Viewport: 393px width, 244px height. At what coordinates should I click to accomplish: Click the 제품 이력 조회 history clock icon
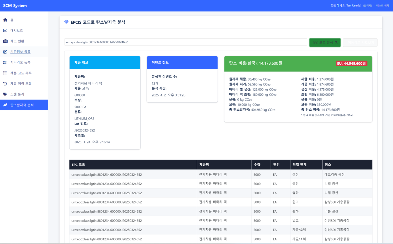coord(5,84)
